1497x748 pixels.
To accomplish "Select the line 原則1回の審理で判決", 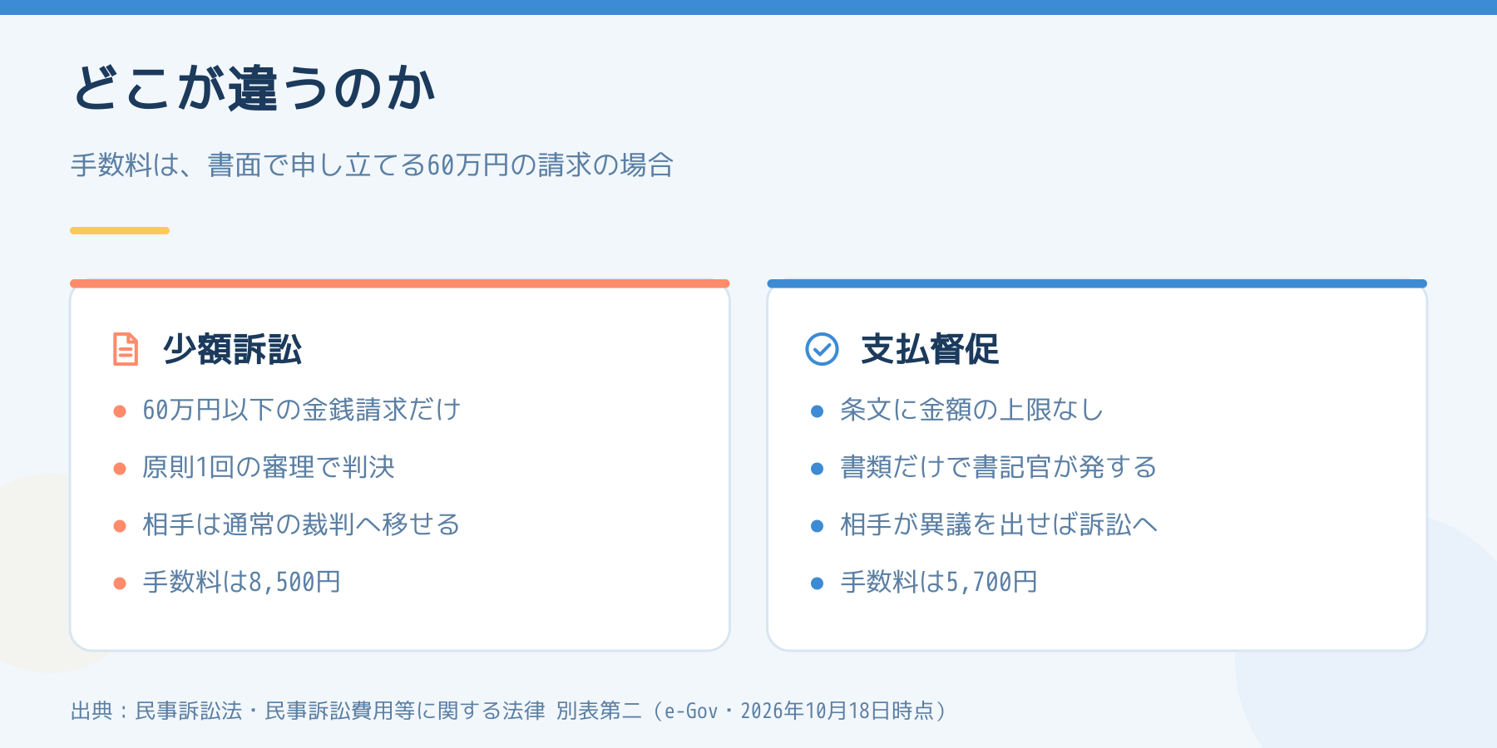I will [x=268, y=467].
